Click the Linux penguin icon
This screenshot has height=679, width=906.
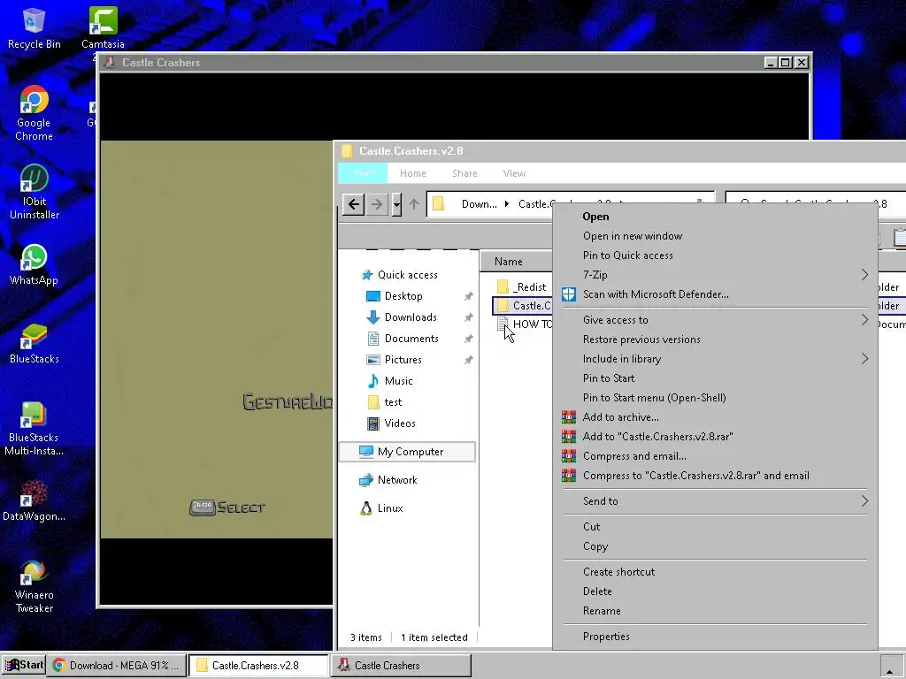(365, 508)
